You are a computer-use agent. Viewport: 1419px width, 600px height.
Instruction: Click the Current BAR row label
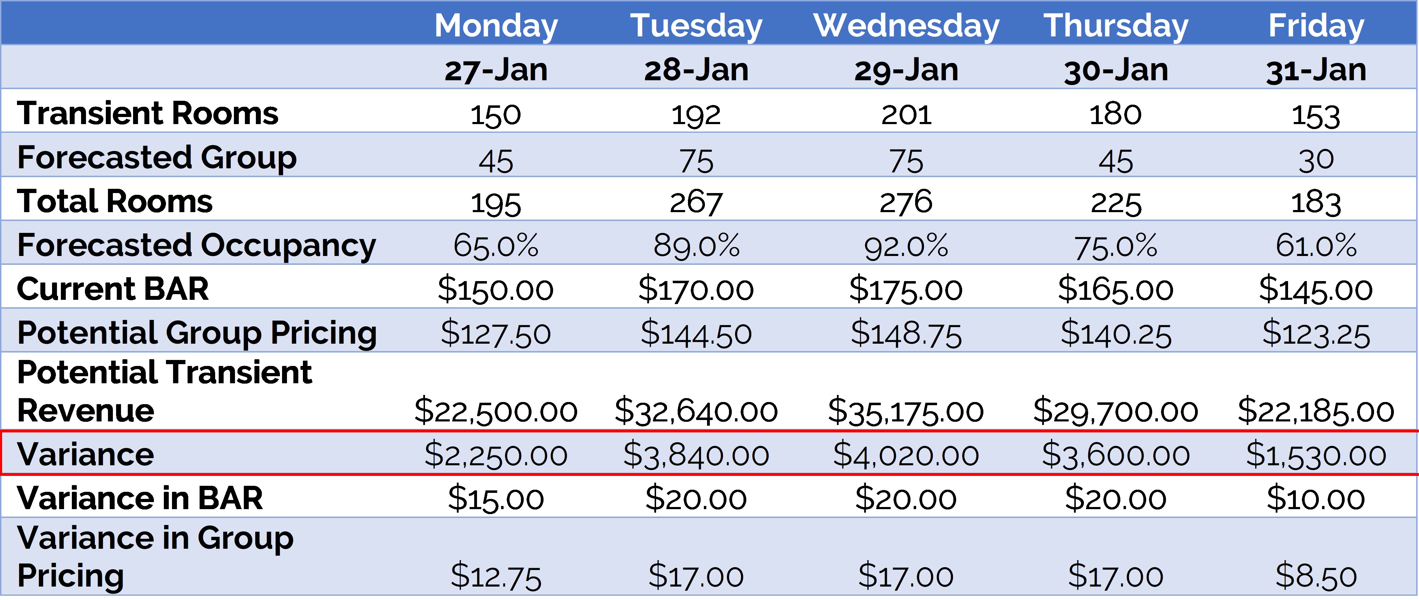pyautogui.click(x=113, y=289)
